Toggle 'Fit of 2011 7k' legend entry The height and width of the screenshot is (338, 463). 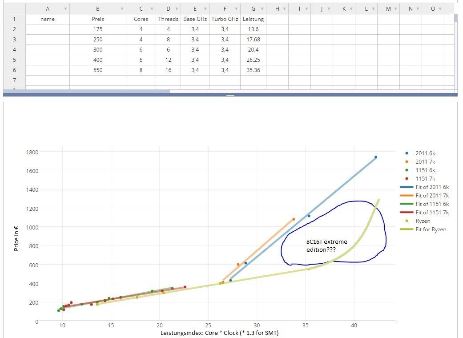pos(425,196)
